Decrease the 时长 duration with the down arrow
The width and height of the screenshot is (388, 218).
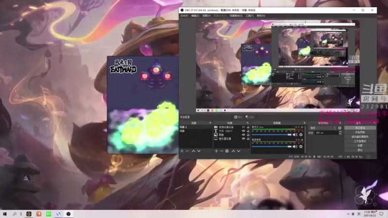click(340, 134)
